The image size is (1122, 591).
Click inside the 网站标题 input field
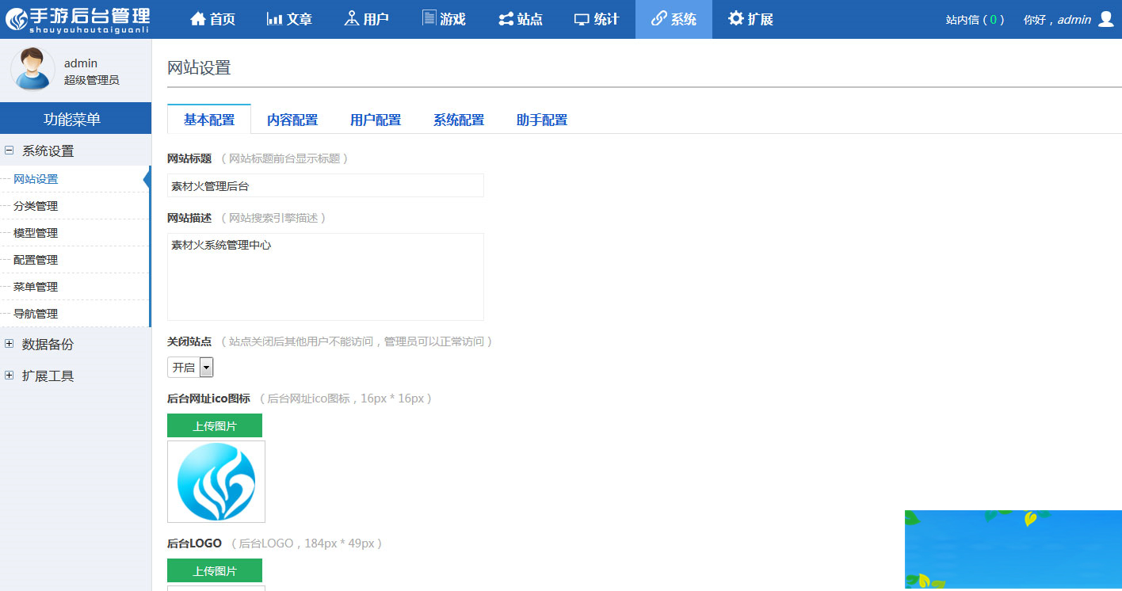pos(325,185)
